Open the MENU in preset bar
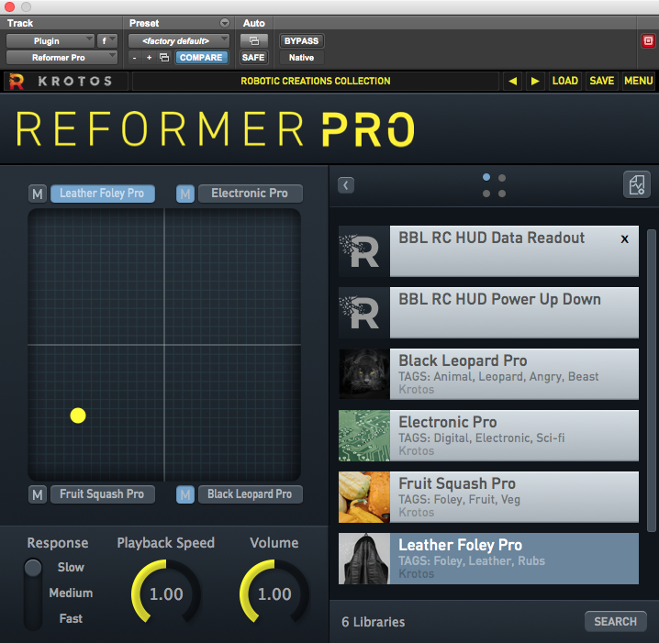The image size is (659, 643). click(x=638, y=81)
